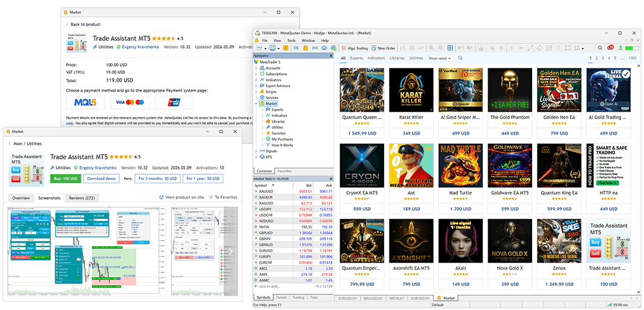Switch to the Reviews (272) tab

[x=82, y=198]
